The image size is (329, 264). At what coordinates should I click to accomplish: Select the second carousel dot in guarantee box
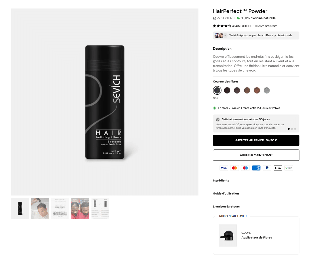[x=292, y=129]
